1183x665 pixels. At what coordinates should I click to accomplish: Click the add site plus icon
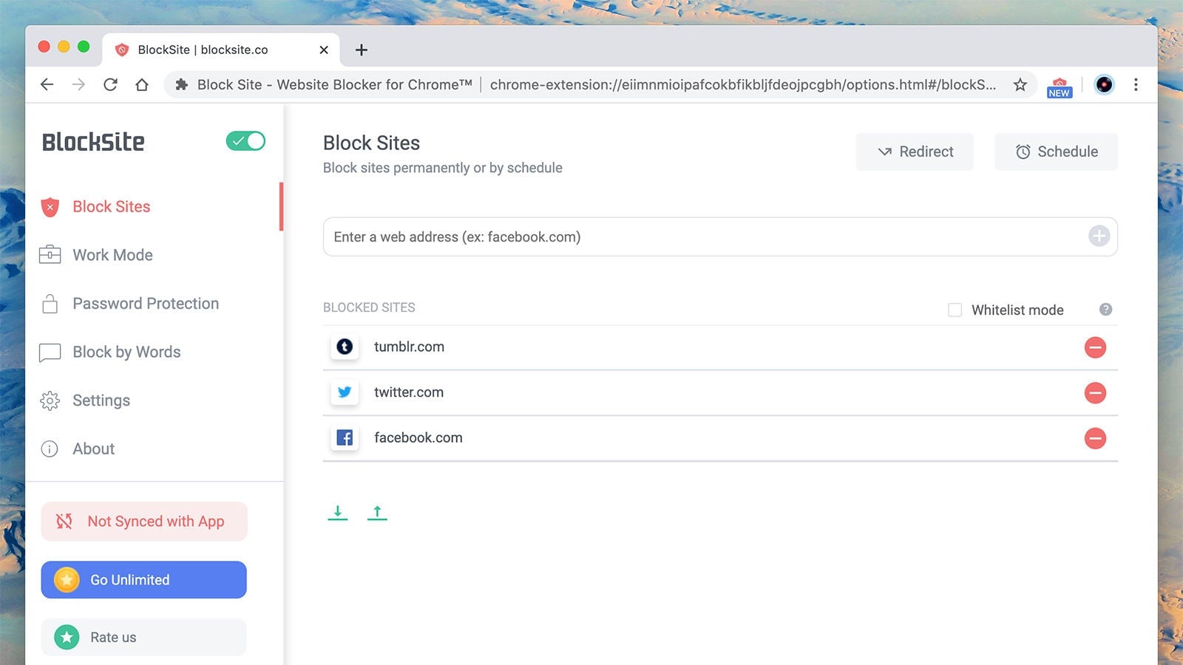(x=1099, y=236)
